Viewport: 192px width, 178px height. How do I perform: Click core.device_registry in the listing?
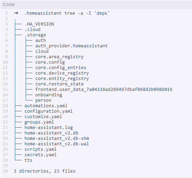[62, 73]
